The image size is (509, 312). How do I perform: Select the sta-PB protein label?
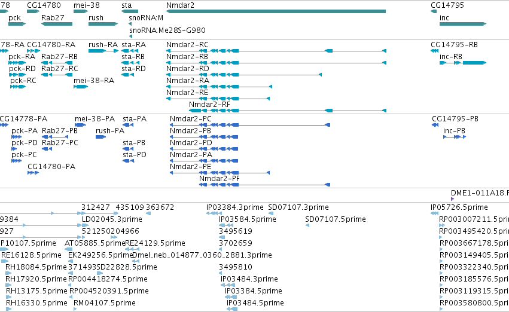[x=134, y=143]
